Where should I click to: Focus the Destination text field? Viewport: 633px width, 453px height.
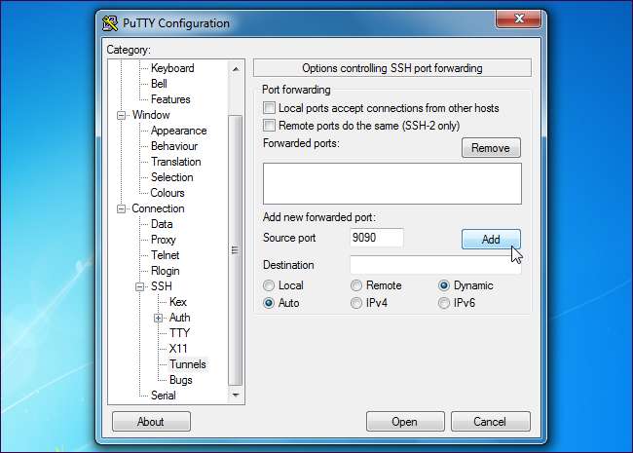434,265
